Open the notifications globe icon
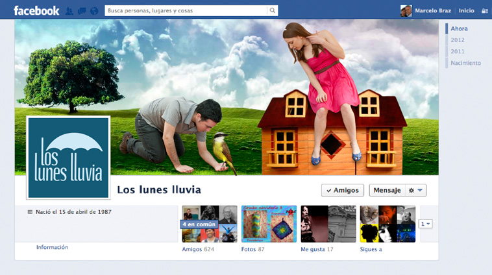This screenshot has height=275, width=492. point(94,11)
